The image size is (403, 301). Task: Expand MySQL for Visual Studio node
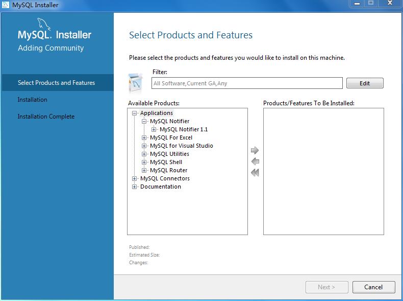(x=144, y=146)
